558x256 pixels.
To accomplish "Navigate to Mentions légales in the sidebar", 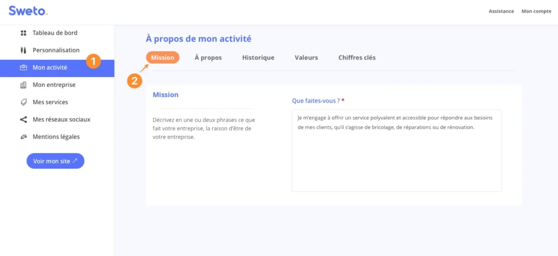I will point(56,137).
